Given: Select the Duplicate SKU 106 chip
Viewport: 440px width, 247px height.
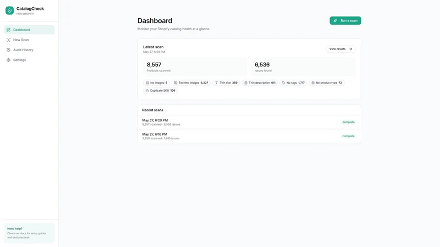Looking at the screenshot, I should coord(160,91).
